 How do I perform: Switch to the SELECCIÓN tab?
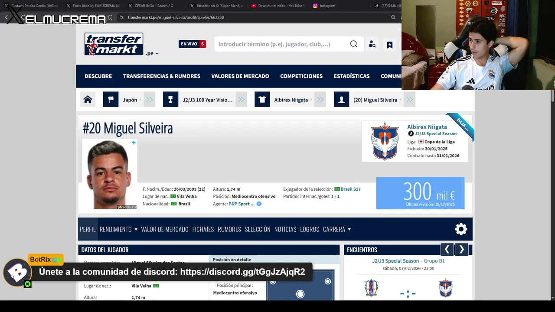pyautogui.click(x=258, y=229)
